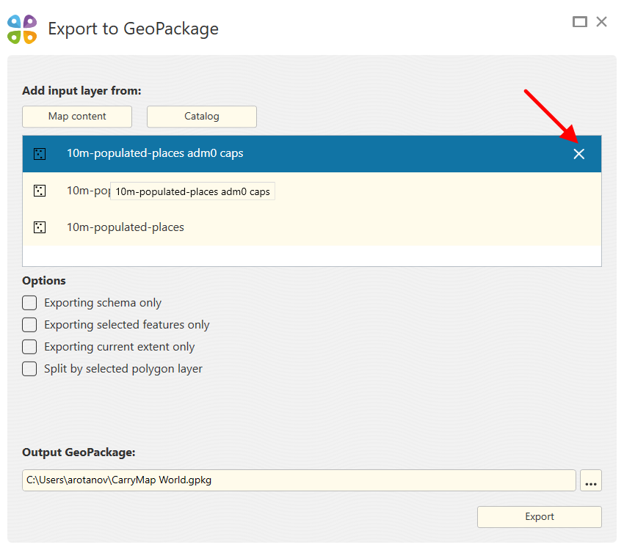Check Exporting current extent only
Image resolution: width=624 pixels, height=550 pixels.
pos(29,347)
